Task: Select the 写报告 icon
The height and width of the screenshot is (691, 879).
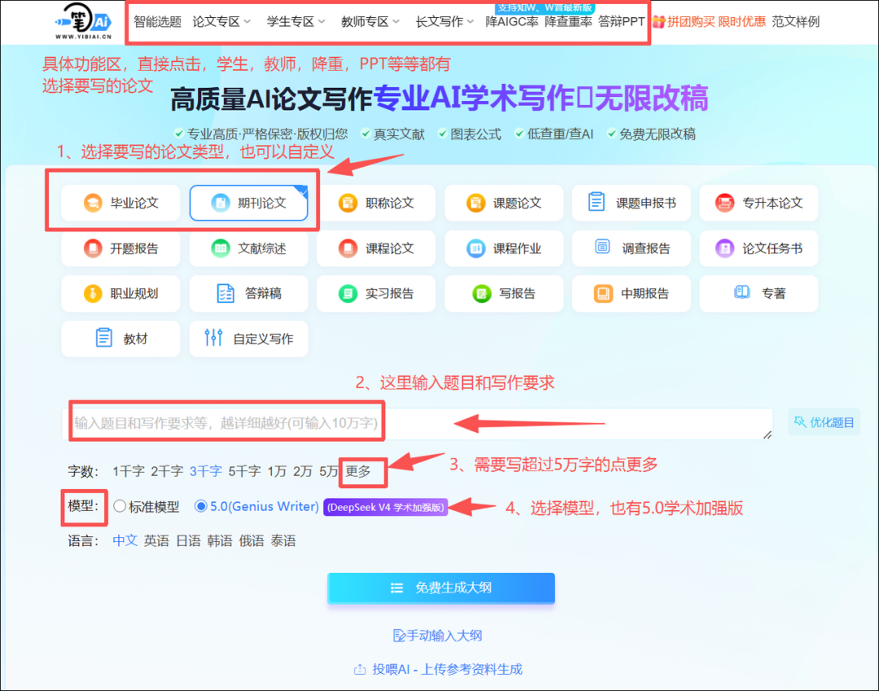Action: tap(481, 293)
